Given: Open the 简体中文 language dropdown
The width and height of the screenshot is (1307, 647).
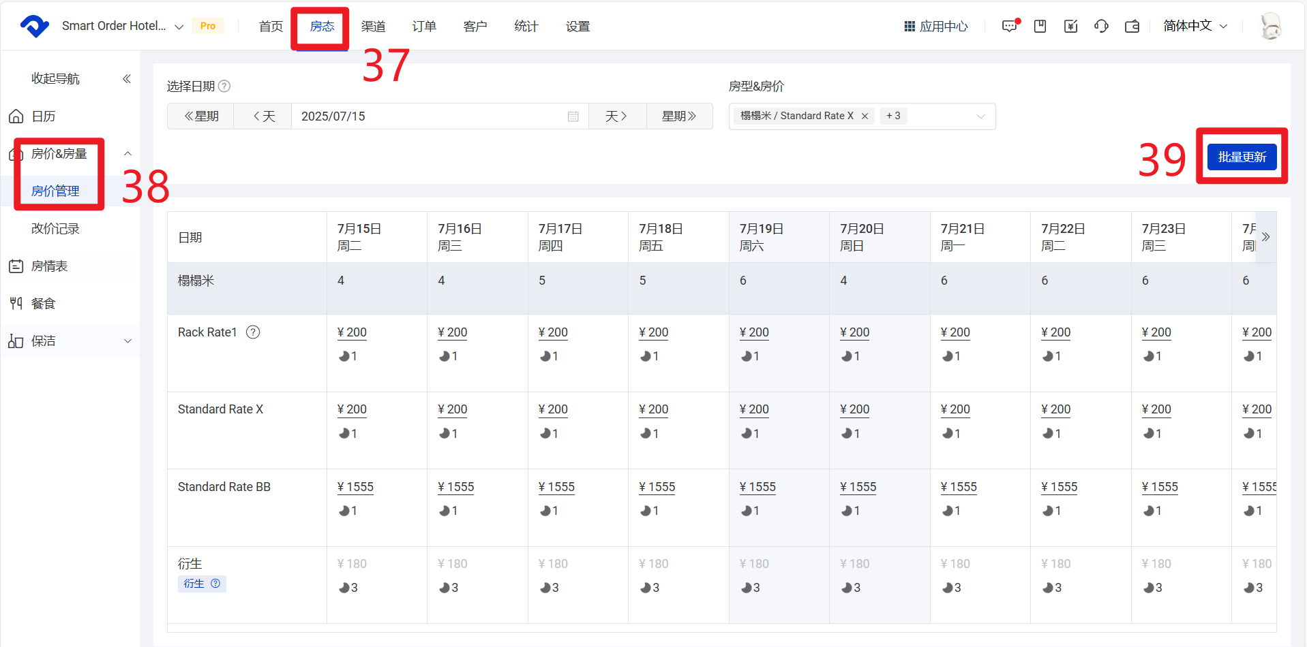Looking at the screenshot, I should (1195, 26).
